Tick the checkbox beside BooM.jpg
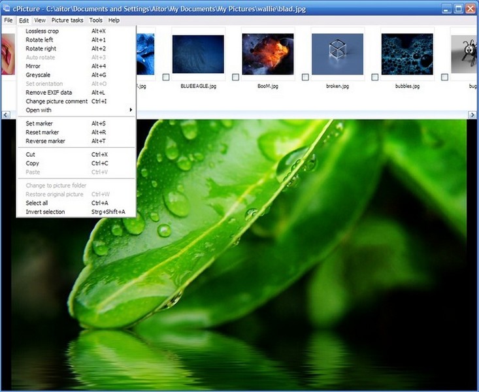The image size is (479, 392). click(x=235, y=77)
